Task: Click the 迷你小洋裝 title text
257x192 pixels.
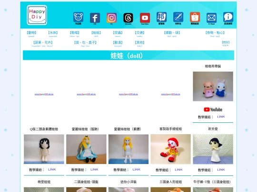Action: [128, 182]
